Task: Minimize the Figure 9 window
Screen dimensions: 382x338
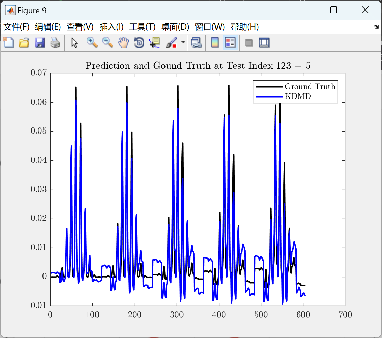Action: tap(302, 10)
